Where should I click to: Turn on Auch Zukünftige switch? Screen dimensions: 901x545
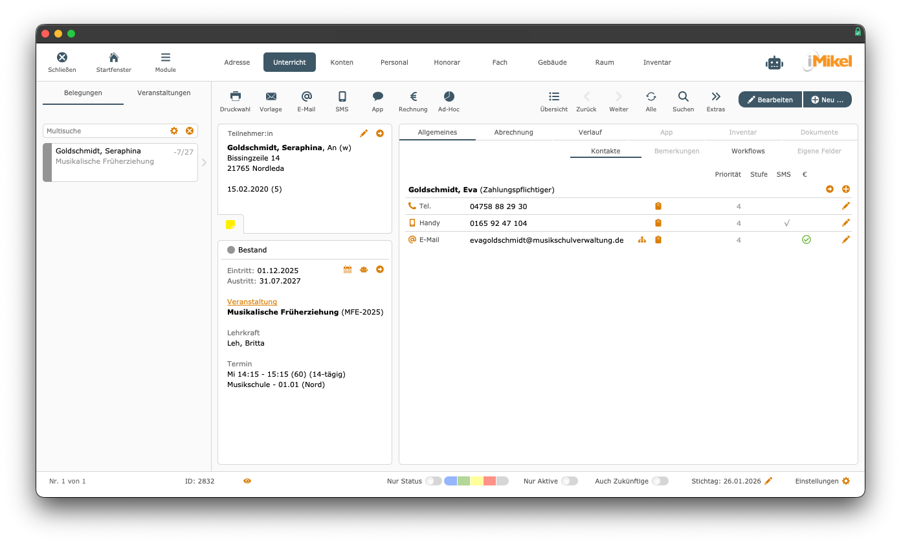660,481
